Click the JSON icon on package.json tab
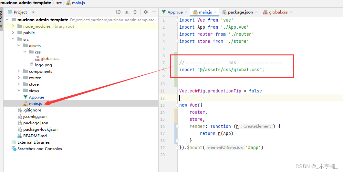Viewport: 343px width, 172px height. pos(224,12)
